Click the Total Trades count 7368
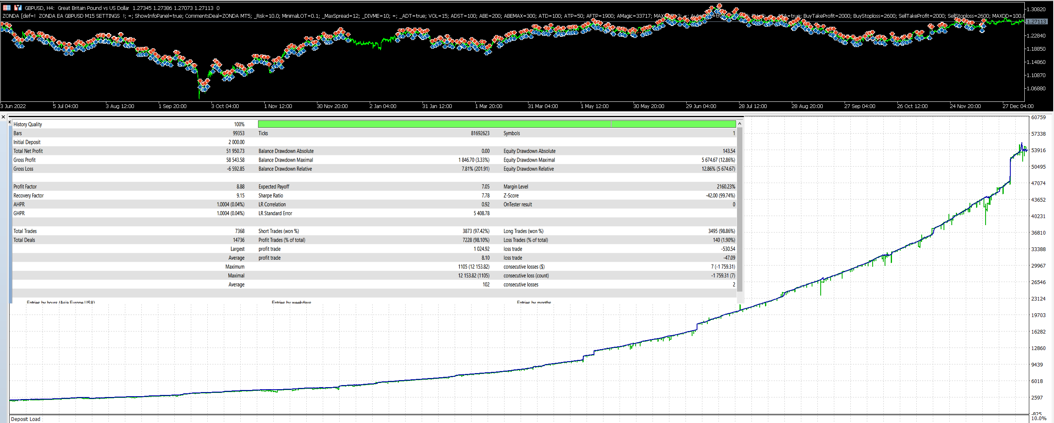Screen dimensions: 1054x423 pos(239,231)
